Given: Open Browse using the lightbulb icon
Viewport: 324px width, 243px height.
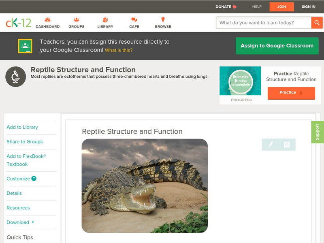Looking at the screenshot, I should pos(162,19).
